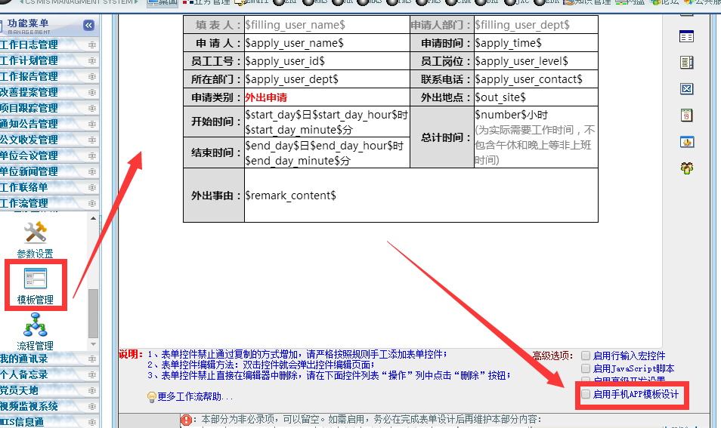
Task: Enable 启用行输入宏控件 checkbox
Action: coord(586,356)
